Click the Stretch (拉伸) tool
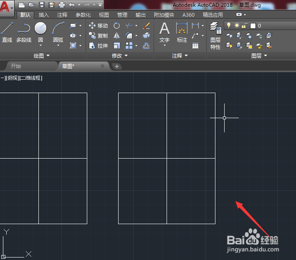 click(98, 45)
